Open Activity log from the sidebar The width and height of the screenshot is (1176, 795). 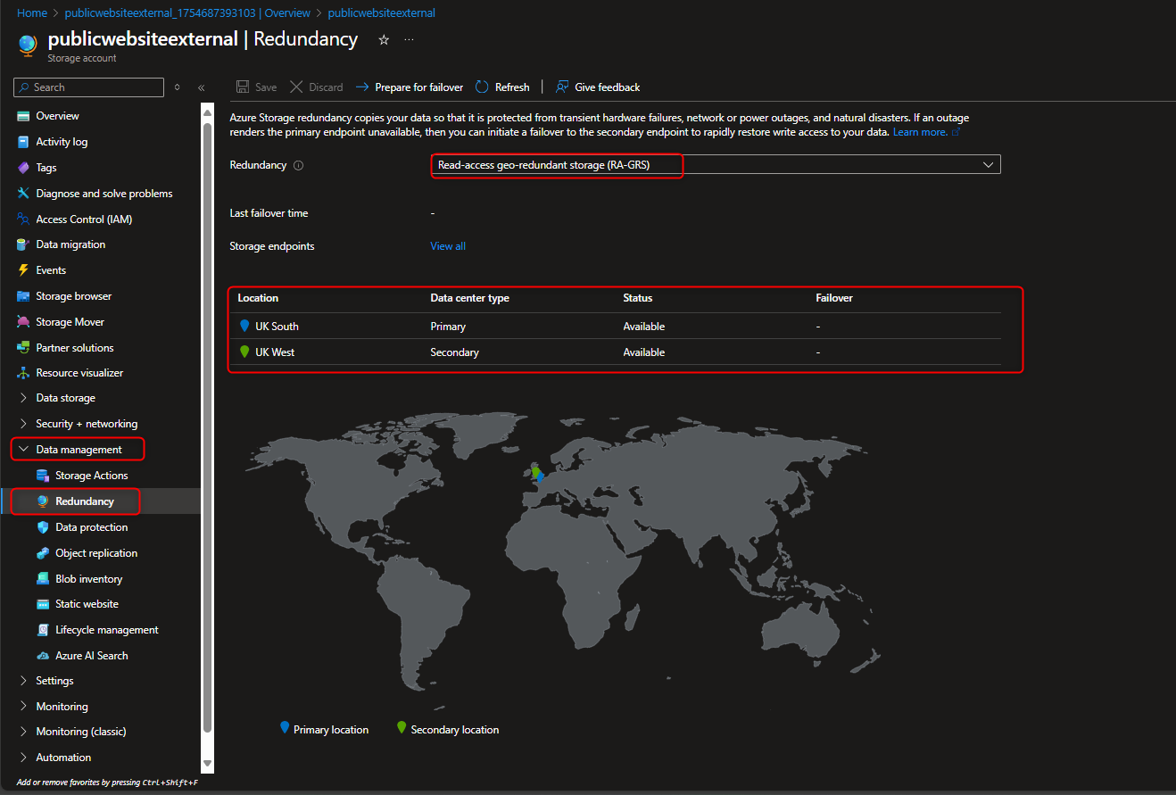pos(62,142)
